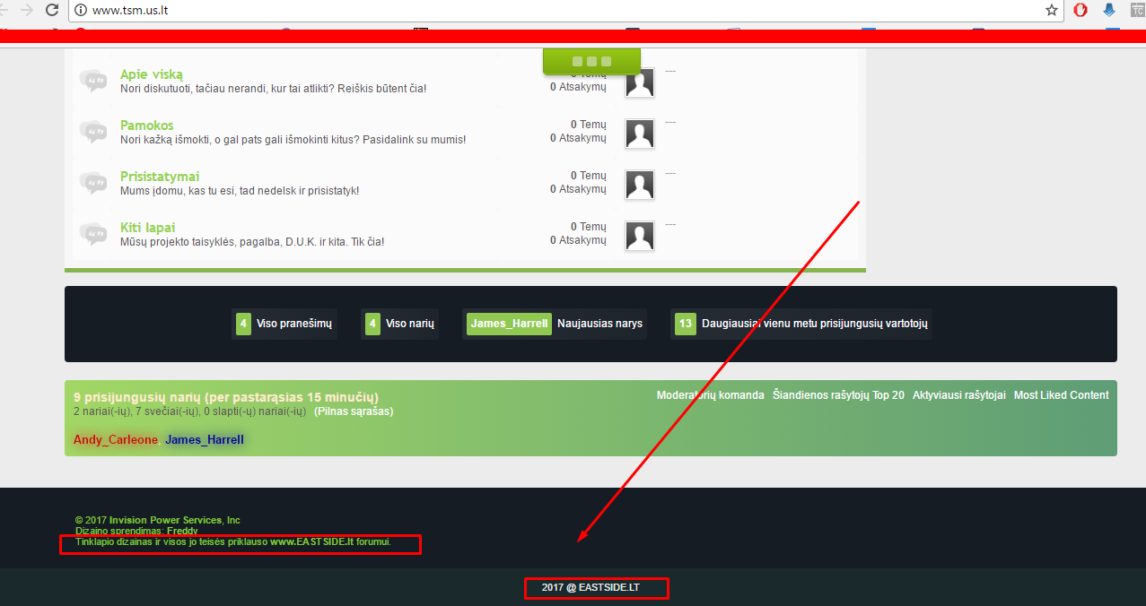Screen dimensions: 1146x606
Task: Open James_Harrell profile from online members list
Action: 205,440
